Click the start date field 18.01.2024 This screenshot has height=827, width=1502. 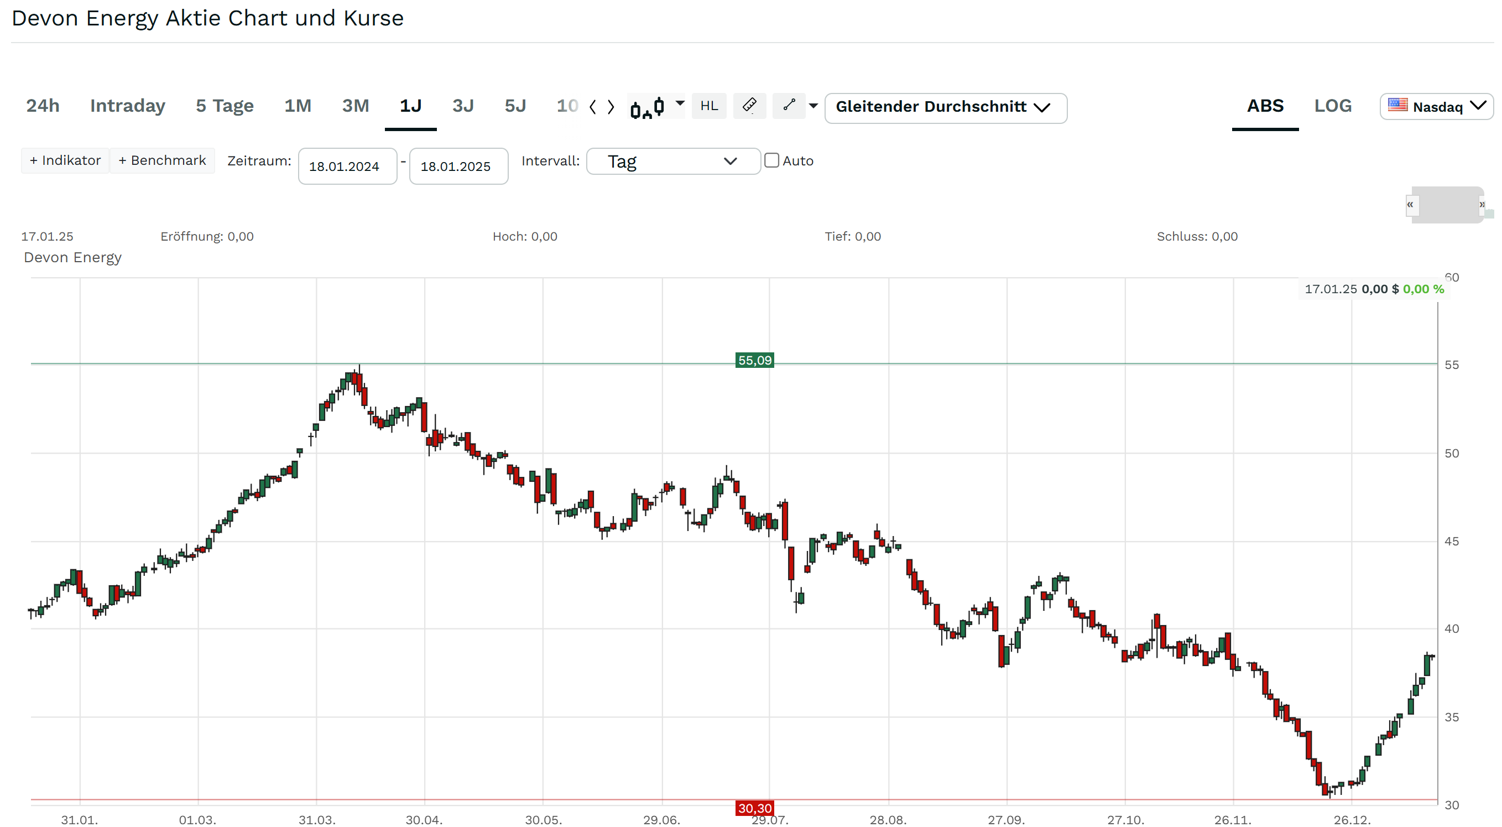347,166
